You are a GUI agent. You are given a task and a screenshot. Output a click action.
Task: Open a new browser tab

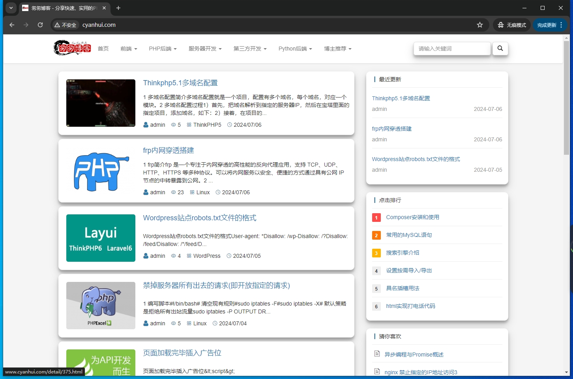click(x=118, y=8)
